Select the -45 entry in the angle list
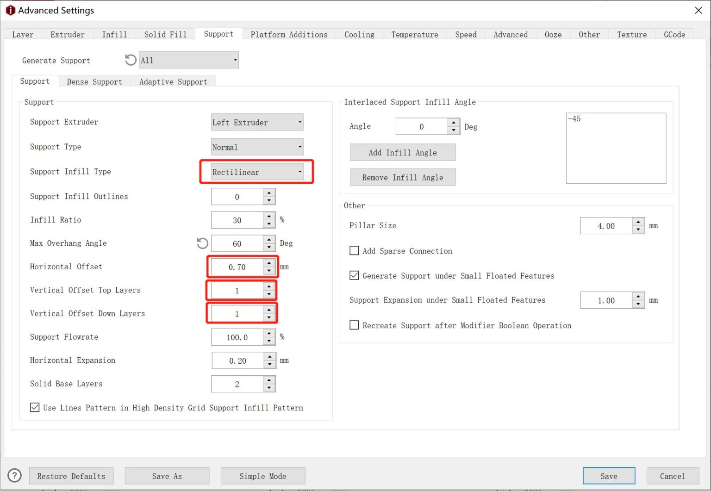This screenshot has height=491, width=711. (575, 118)
